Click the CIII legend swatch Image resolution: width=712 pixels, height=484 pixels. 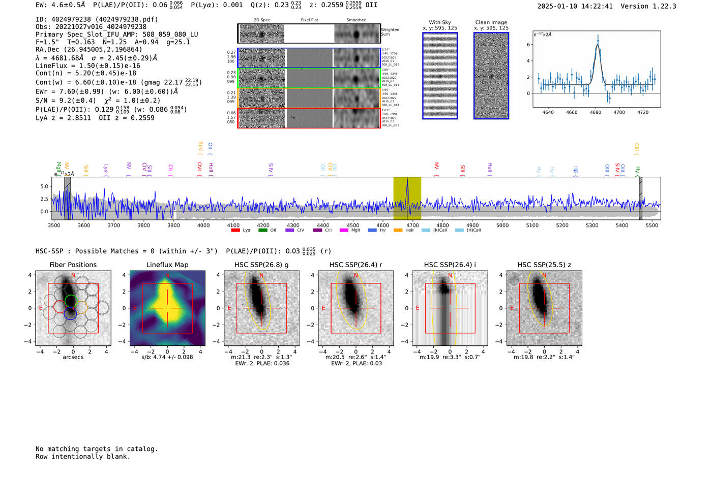[318, 230]
